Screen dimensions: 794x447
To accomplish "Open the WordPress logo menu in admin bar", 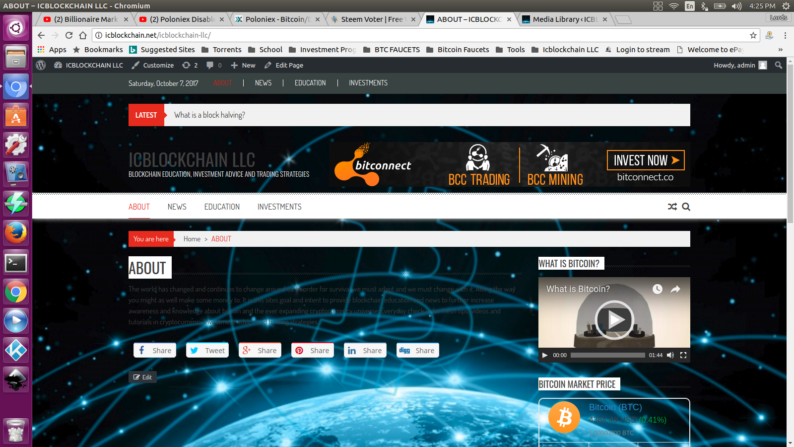I will click(x=41, y=65).
